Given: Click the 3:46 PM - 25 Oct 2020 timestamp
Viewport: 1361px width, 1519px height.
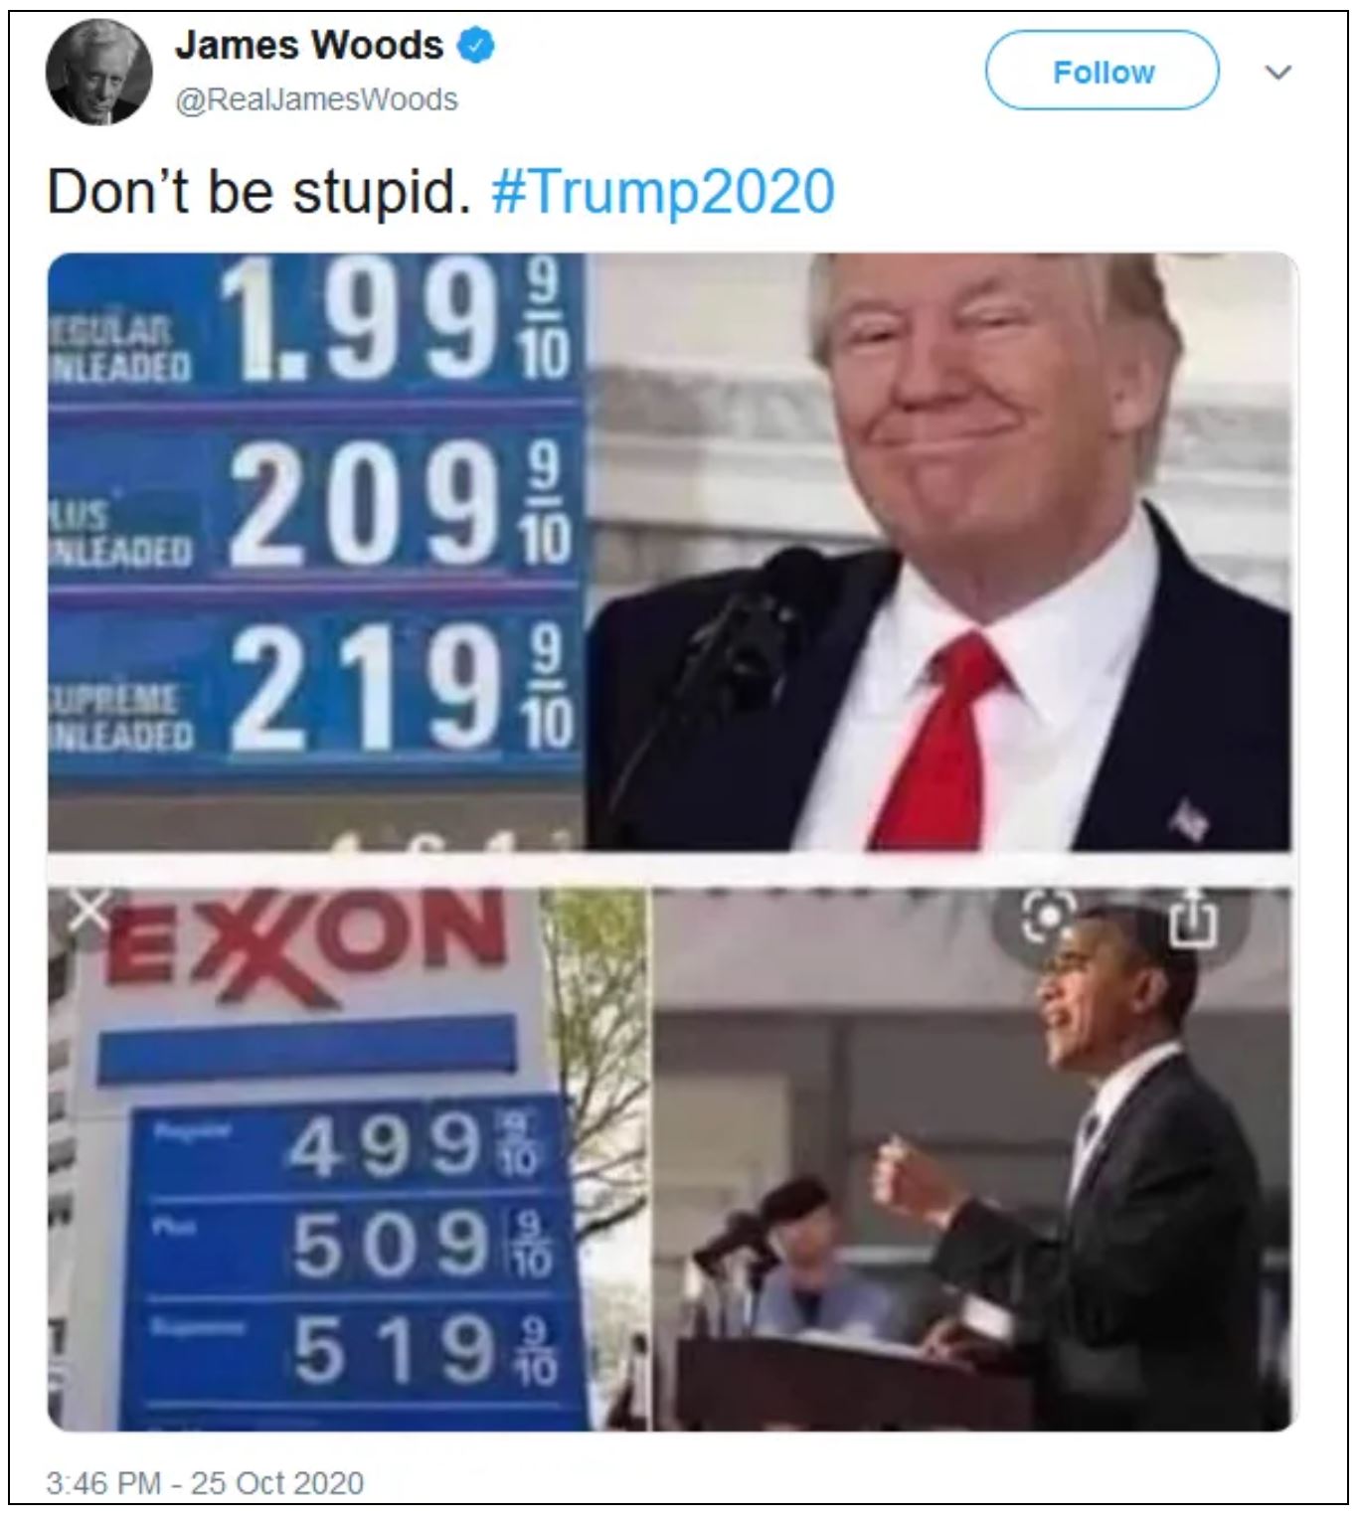Looking at the screenshot, I should tap(205, 1482).
